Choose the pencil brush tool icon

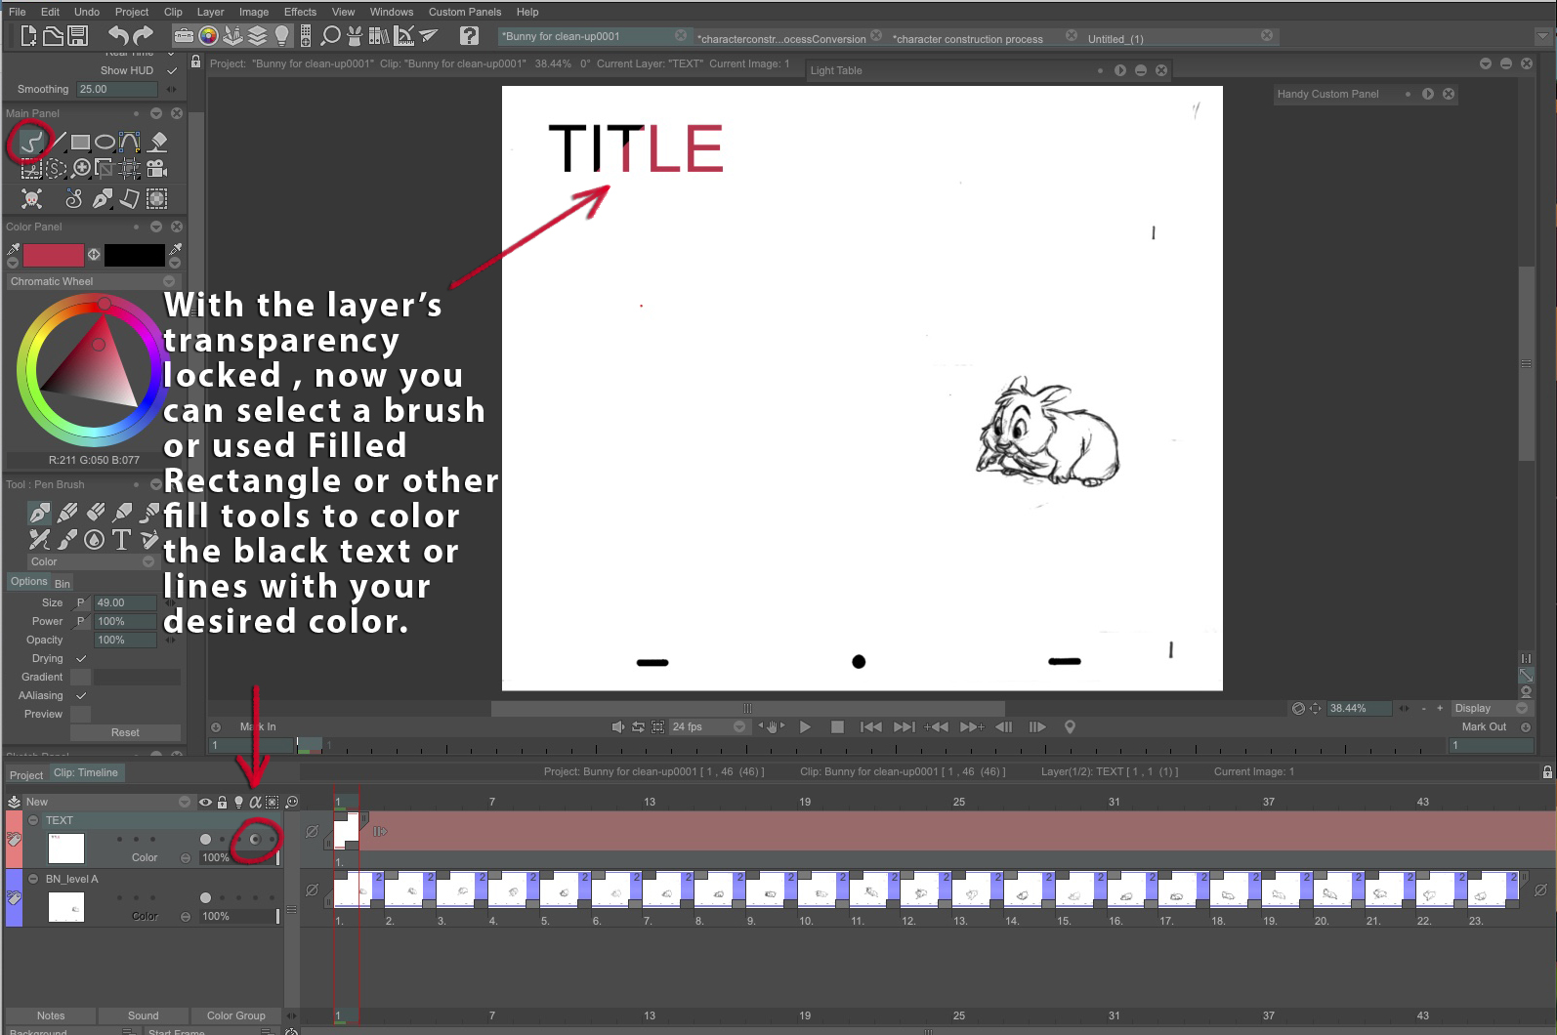pyautogui.click(x=67, y=513)
